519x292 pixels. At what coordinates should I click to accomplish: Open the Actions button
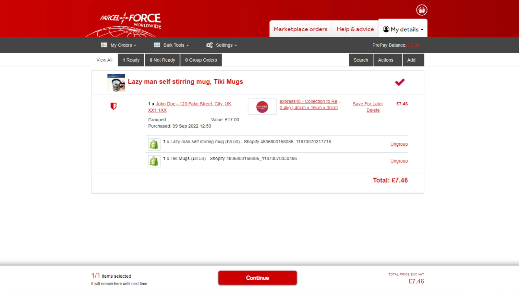point(388,60)
